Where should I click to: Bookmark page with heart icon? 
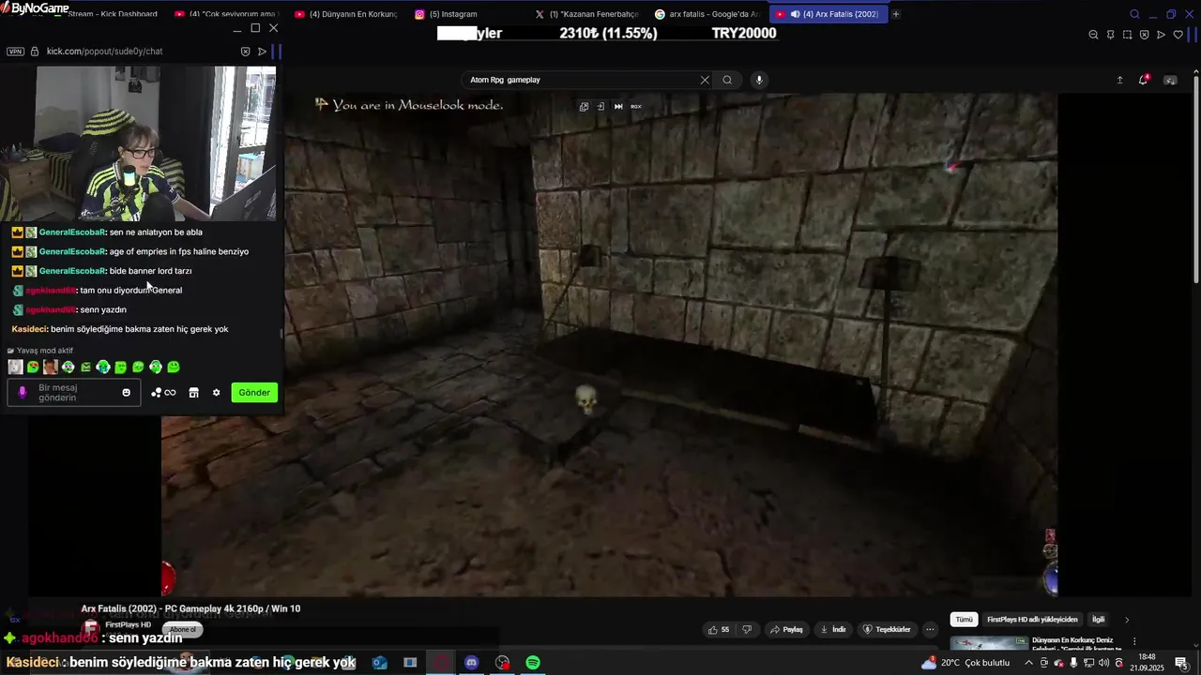click(1178, 35)
